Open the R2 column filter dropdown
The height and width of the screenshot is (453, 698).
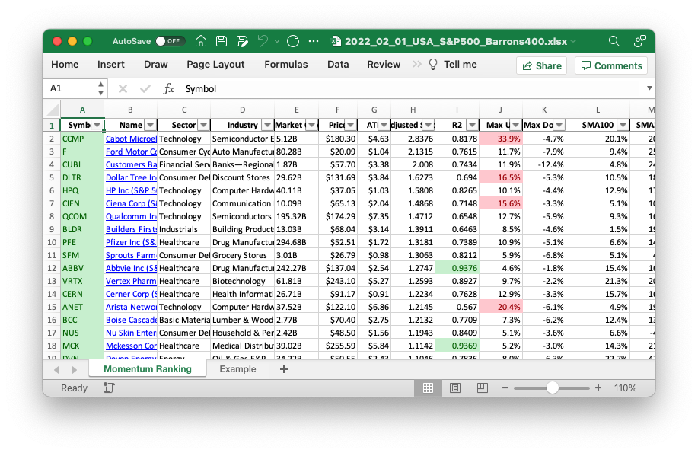pos(472,125)
